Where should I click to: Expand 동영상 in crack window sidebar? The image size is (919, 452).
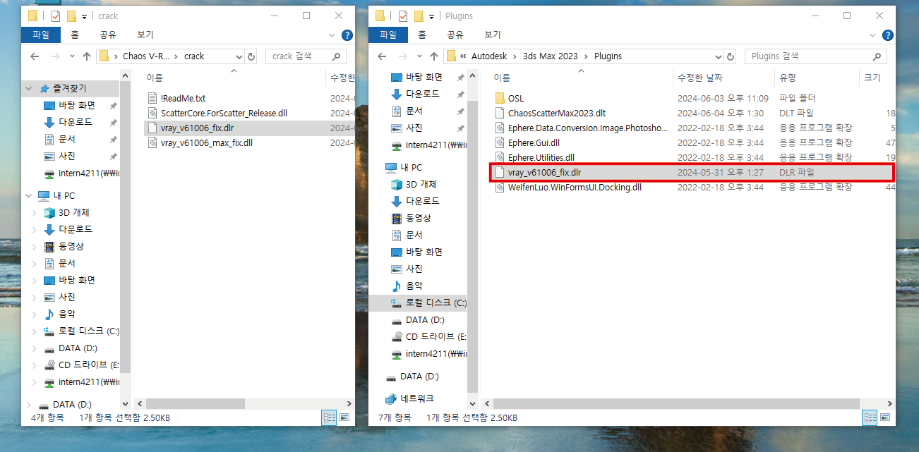[x=35, y=247]
